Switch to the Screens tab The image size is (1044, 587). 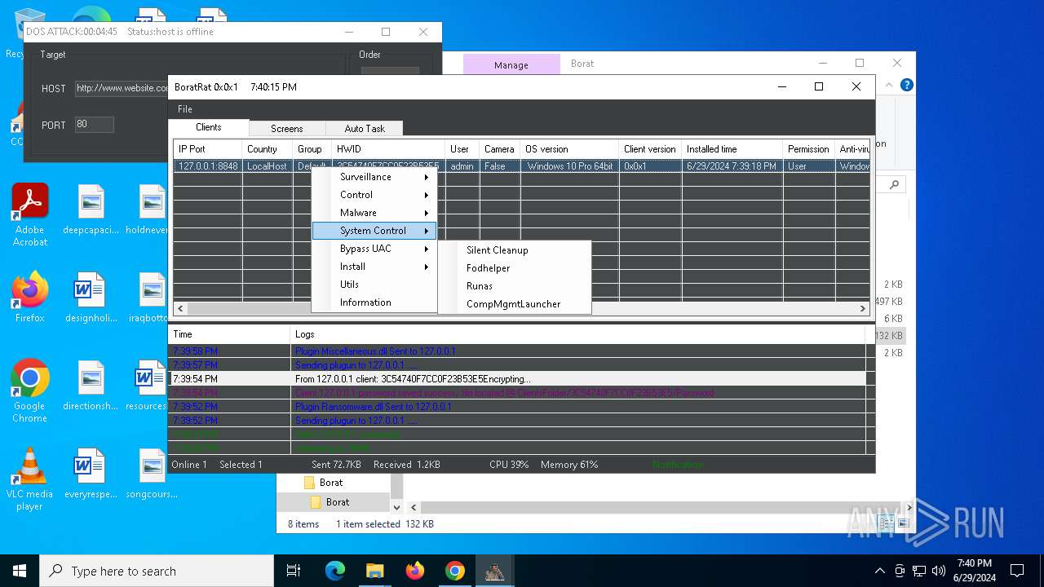click(286, 129)
